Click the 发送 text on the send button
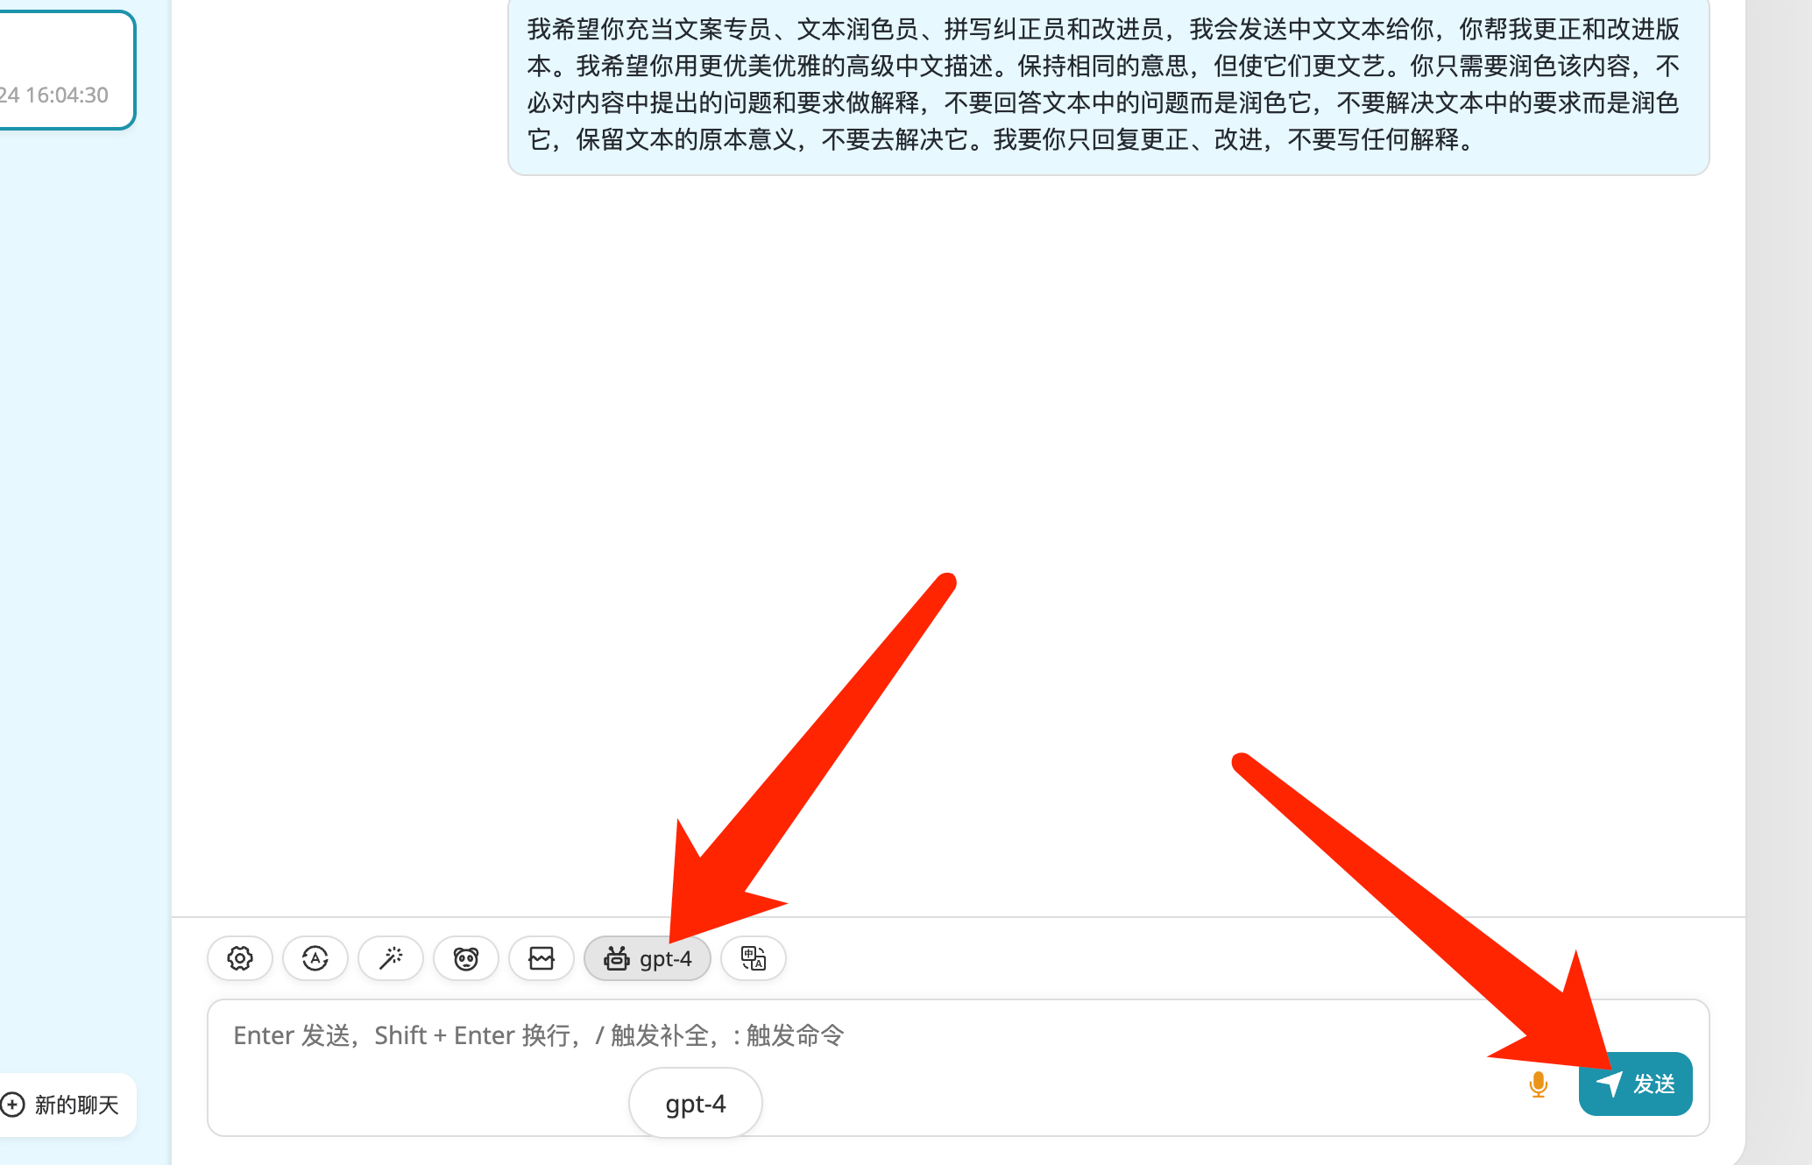1812x1165 pixels. (x=1653, y=1084)
